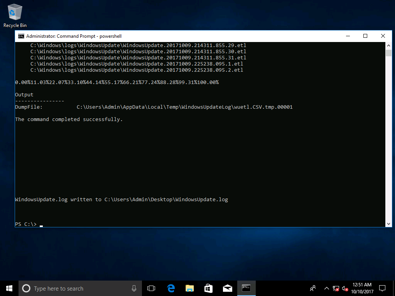This screenshot has height=296, width=395.
Task: Open the Microsoft Store app
Action: [x=208, y=288]
